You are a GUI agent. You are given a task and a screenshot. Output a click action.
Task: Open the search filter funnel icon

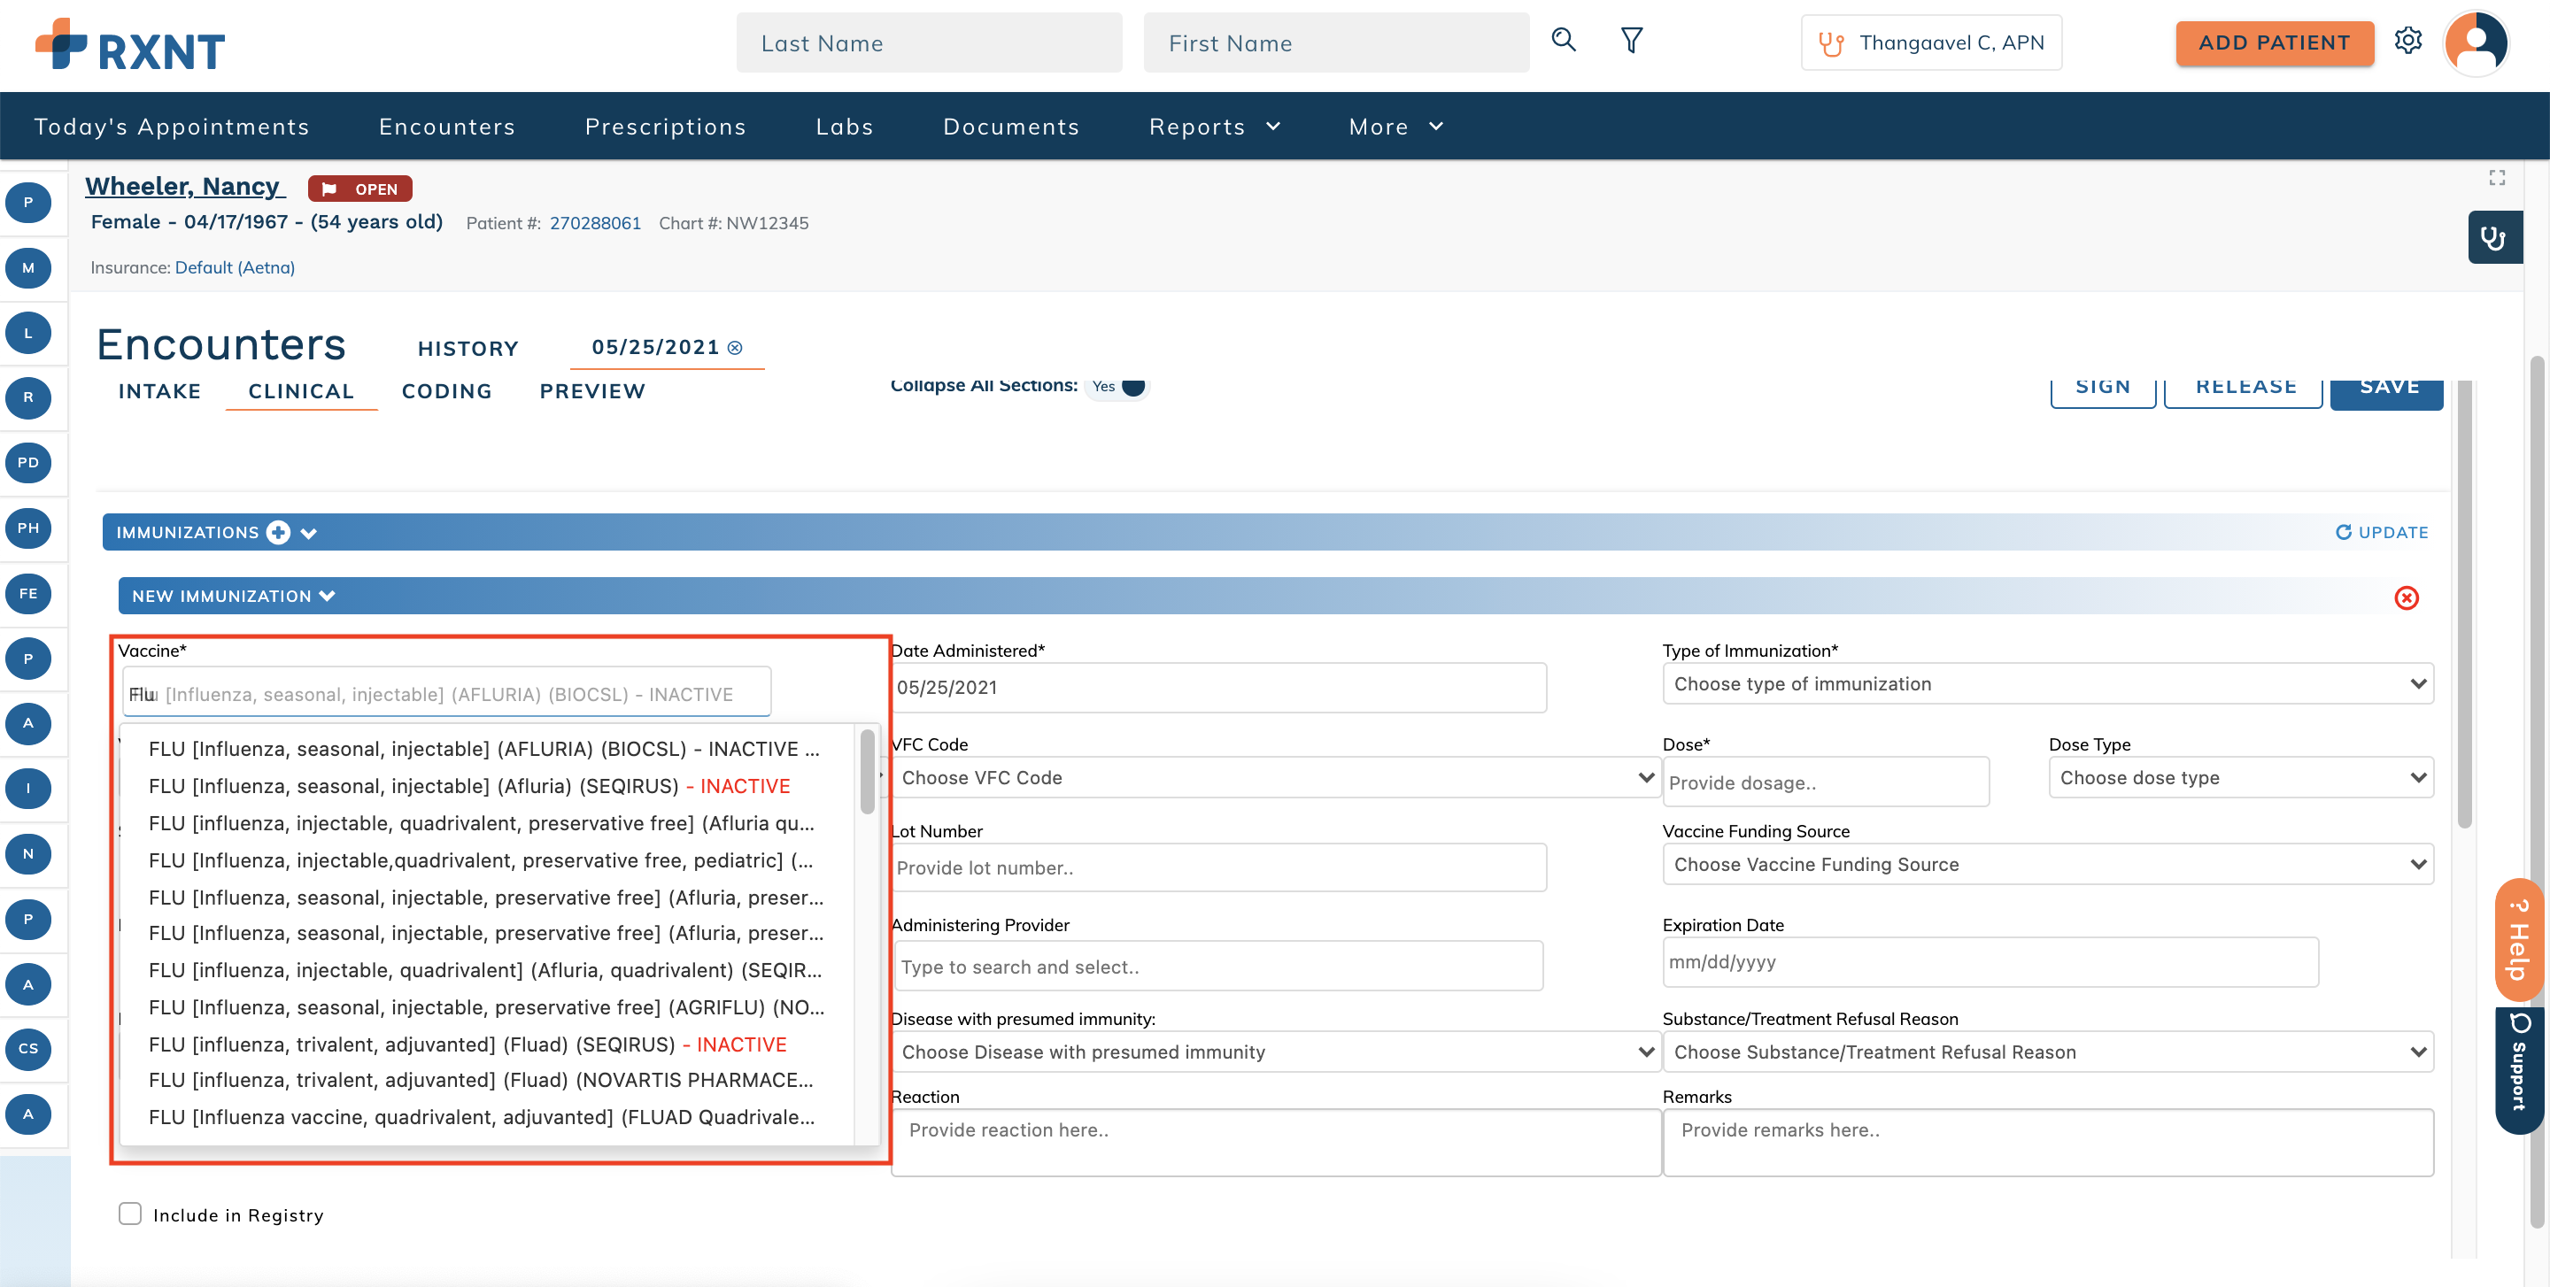tap(1631, 40)
